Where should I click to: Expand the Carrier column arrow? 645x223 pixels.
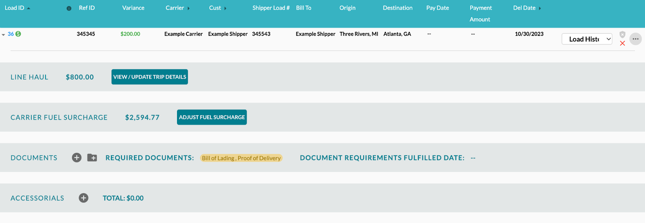(x=188, y=8)
